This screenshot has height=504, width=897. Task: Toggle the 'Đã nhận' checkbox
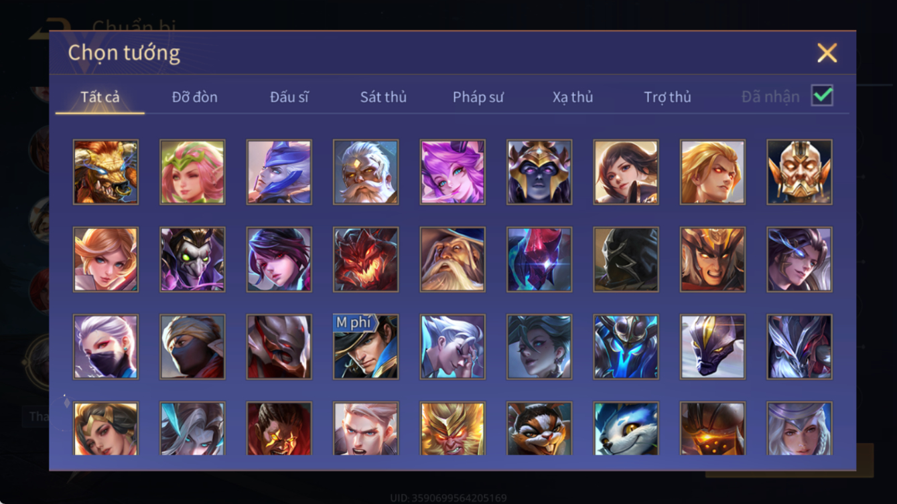point(822,96)
